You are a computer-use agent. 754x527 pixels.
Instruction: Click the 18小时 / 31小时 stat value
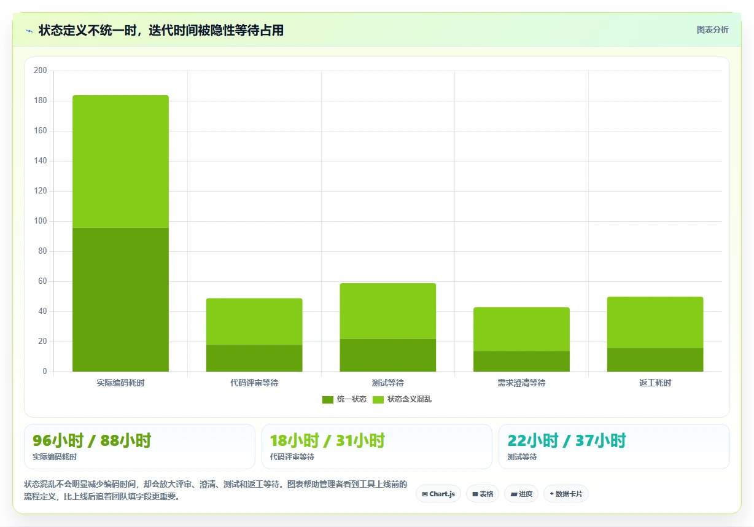pyautogui.click(x=327, y=440)
